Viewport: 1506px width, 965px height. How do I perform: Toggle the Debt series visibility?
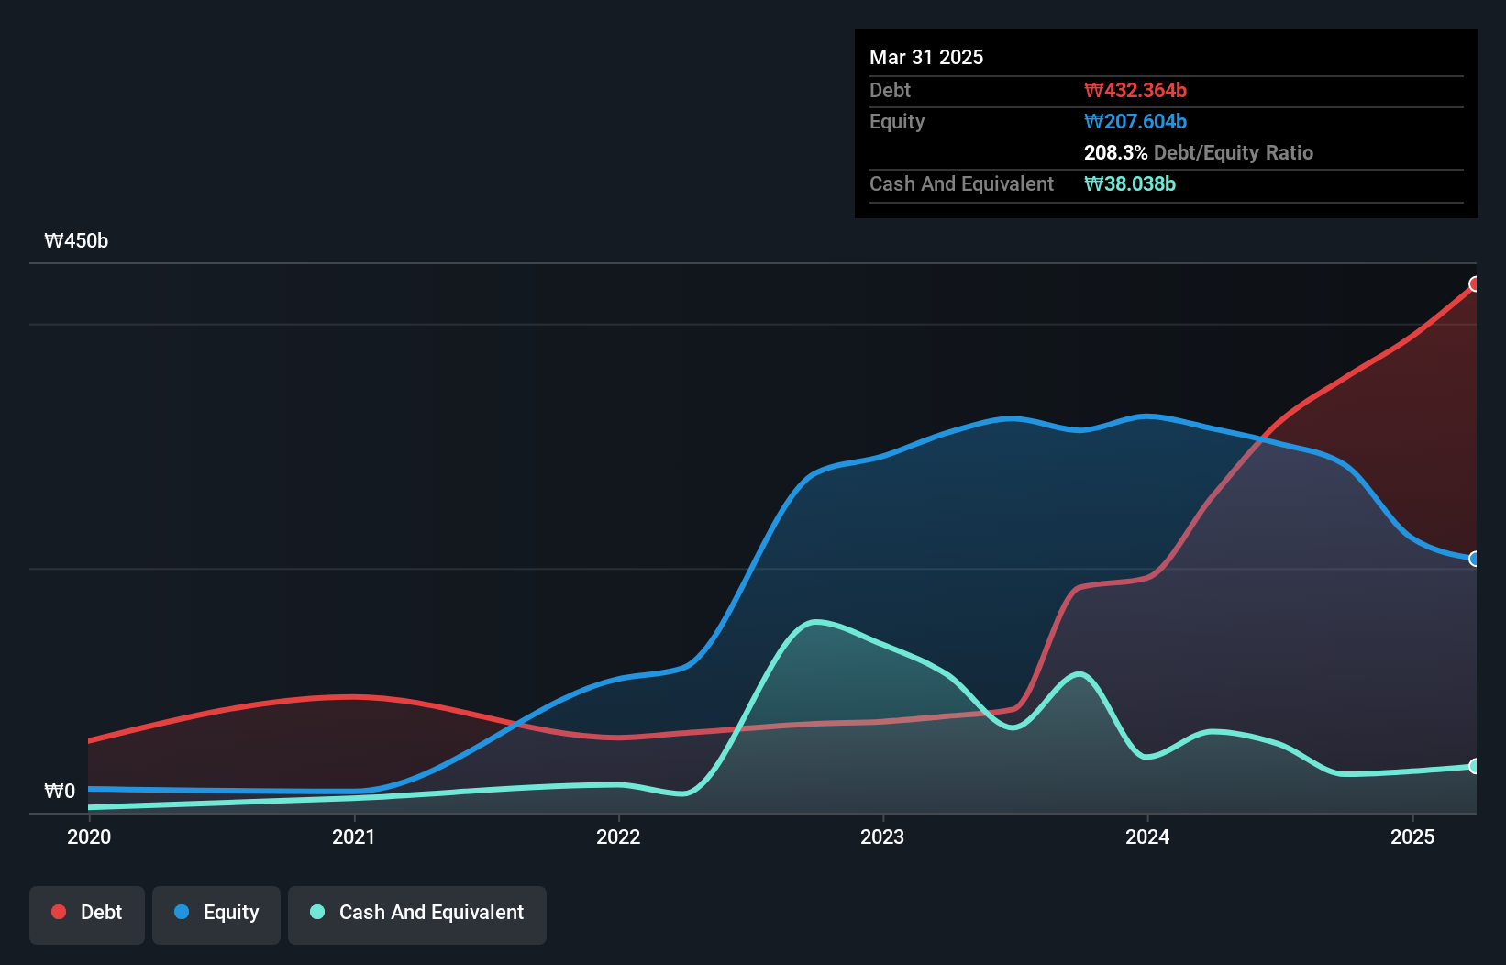click(x=87, y=914)
